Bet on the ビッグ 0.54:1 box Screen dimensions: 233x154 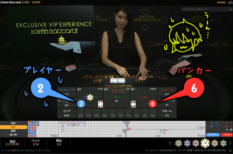(x=67, y=113)
